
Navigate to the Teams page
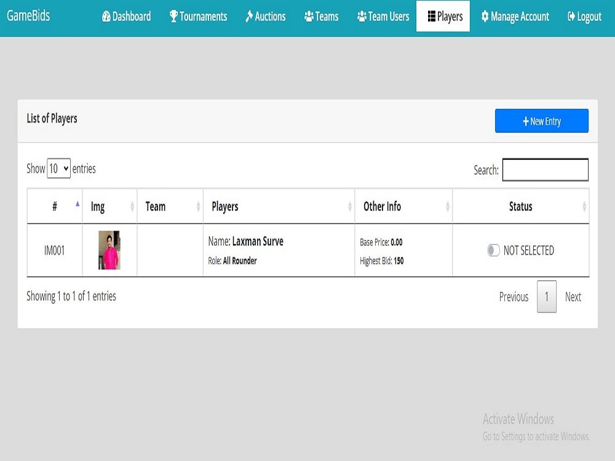[x=321, y=17]
